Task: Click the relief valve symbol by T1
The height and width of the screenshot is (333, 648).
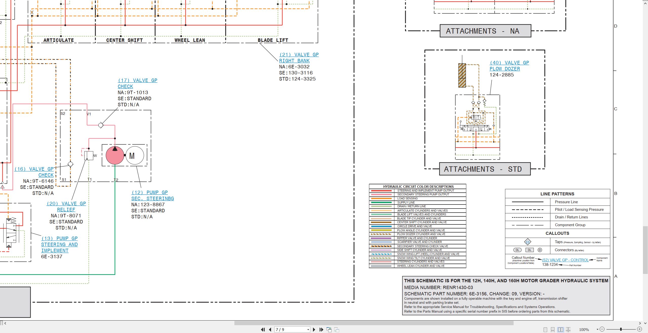Action: click(89, 155)
